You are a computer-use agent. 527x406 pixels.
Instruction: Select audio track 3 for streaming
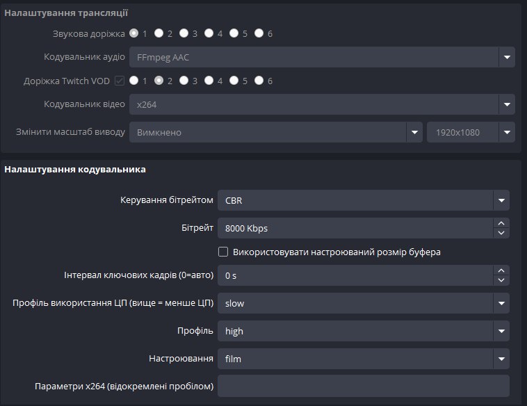click(x=184, y=33)
